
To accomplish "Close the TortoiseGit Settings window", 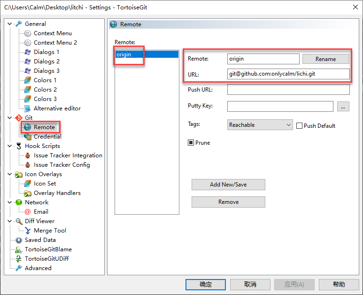I will click(x=355, y=7).
